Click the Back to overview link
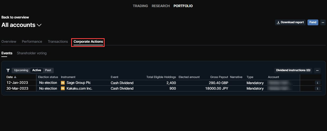This screenshot has height=131, width=327. click(x=15, y=17)
